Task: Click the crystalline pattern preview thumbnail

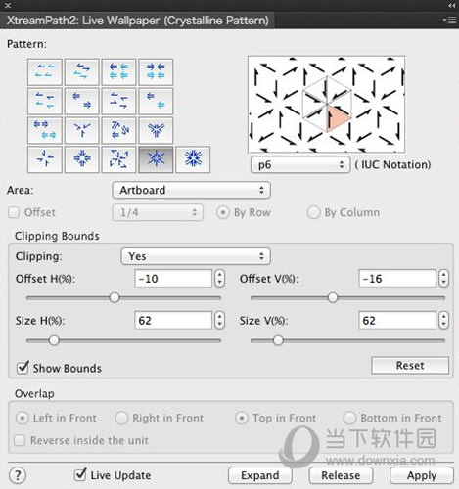Action: click(327, 105)
